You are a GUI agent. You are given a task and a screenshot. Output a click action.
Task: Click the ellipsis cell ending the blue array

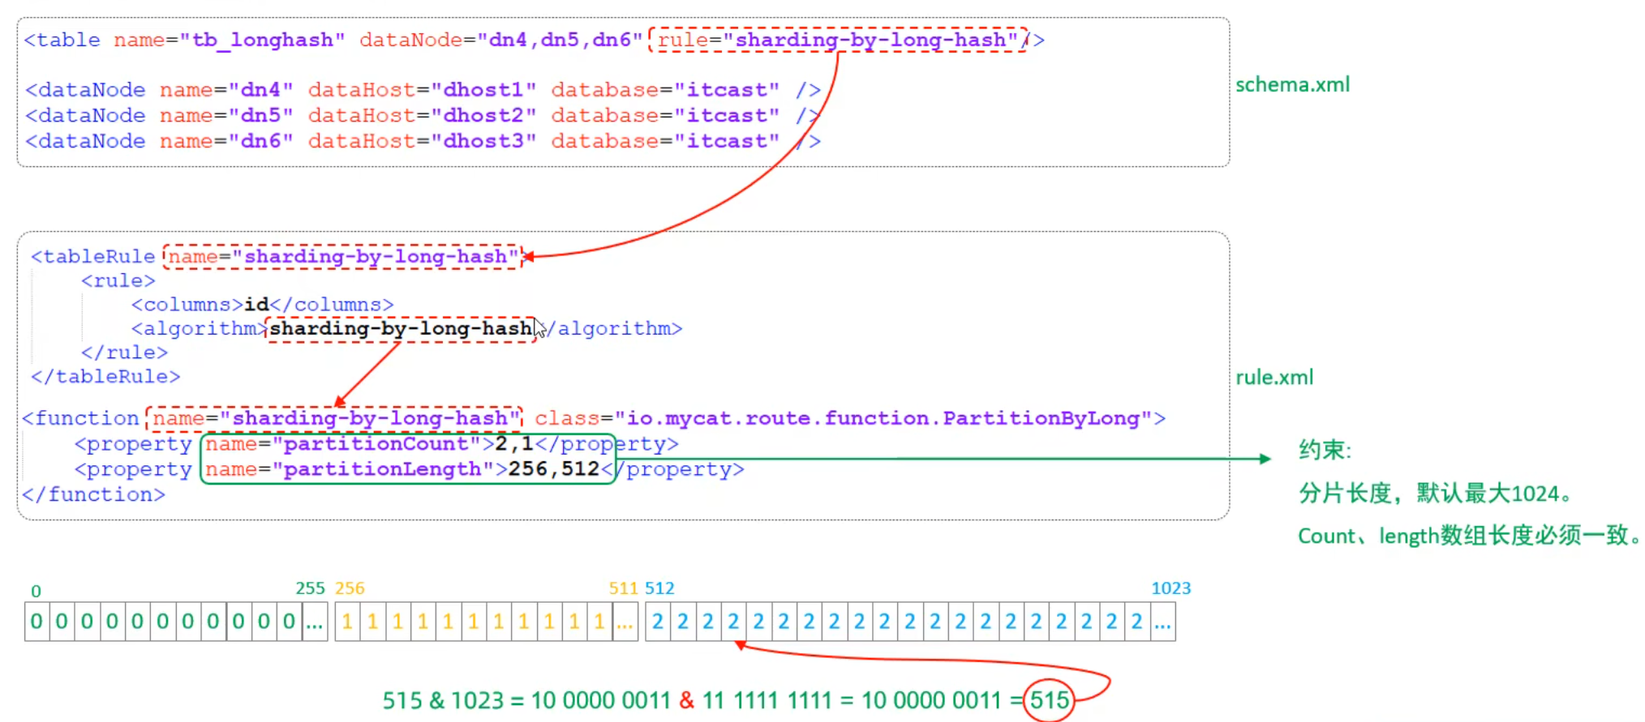[x=1162, y=622]
